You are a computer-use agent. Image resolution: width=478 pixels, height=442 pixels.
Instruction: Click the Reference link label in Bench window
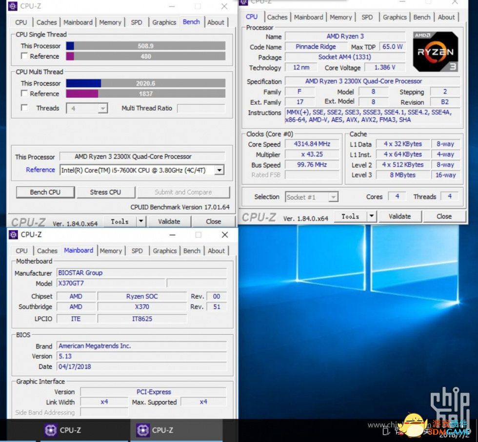pos(40,170)
